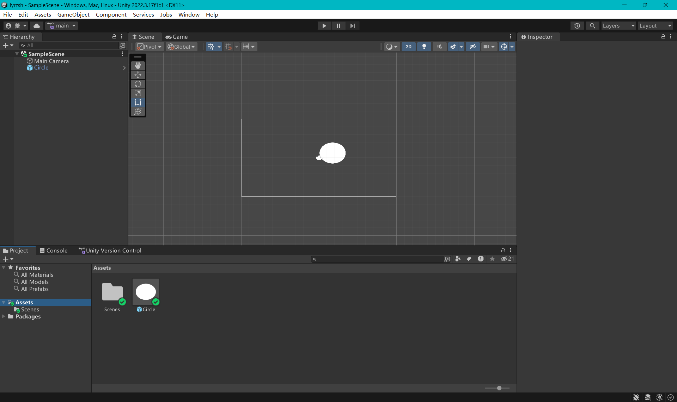The image size is (677, 402).
Task: Click the cloud services icon
Action: pyautogui.click(x=37, y=26)
